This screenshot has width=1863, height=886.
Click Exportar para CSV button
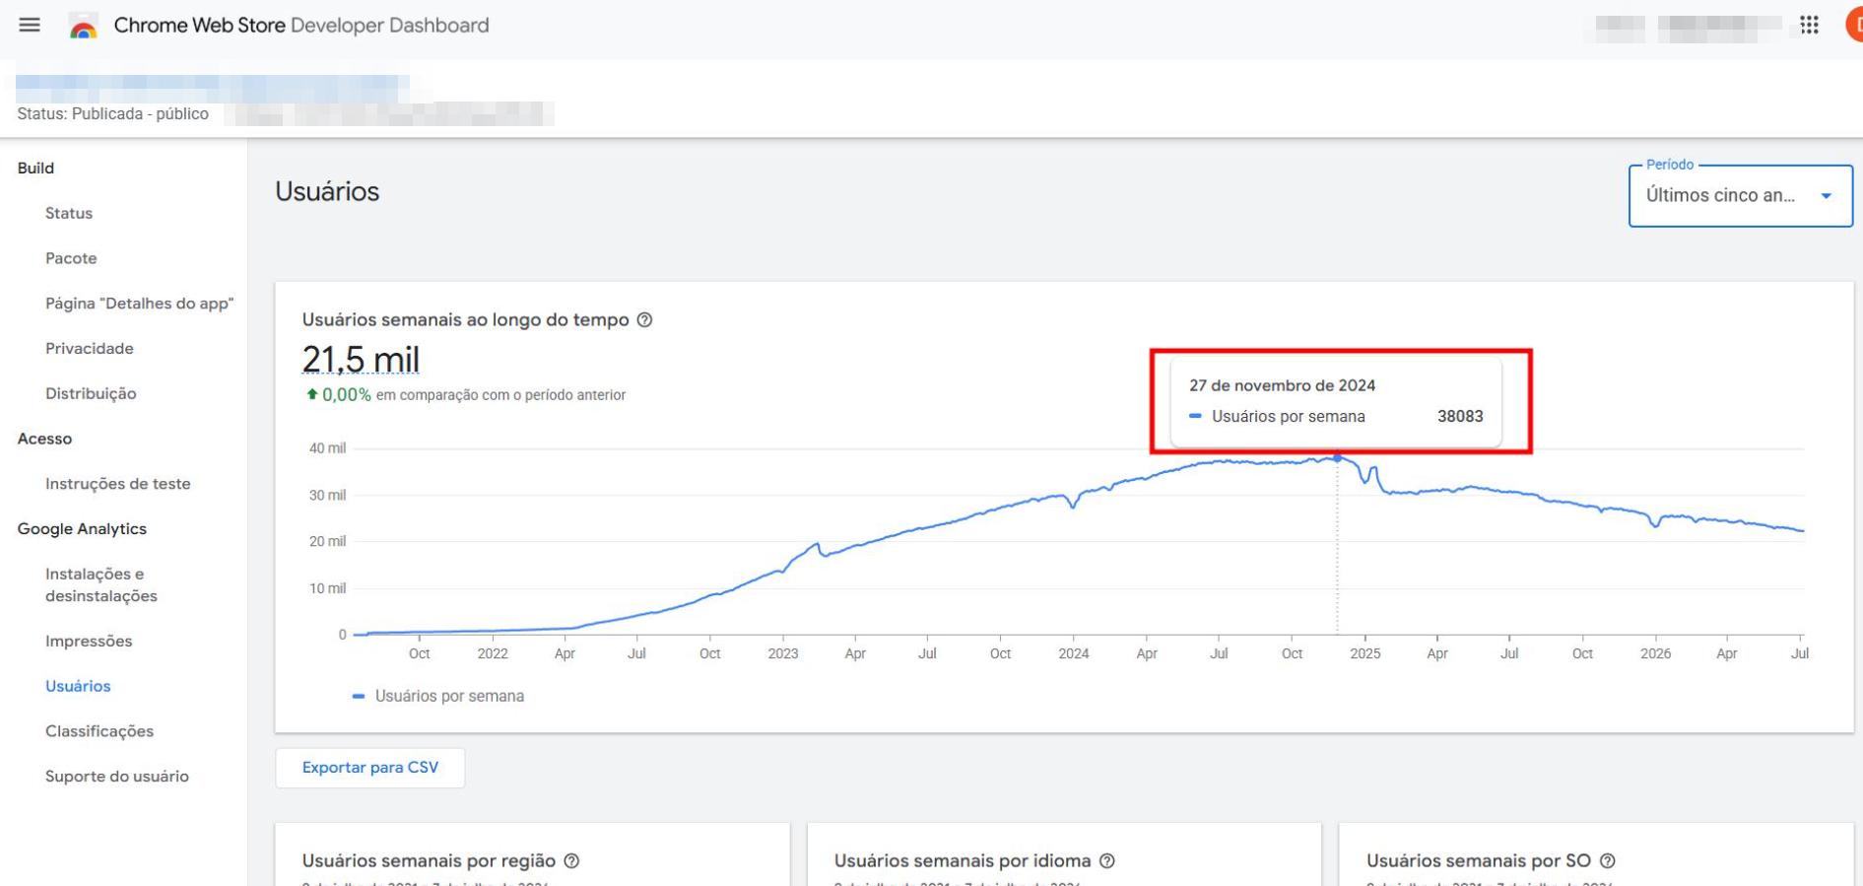tap(369, 768)
